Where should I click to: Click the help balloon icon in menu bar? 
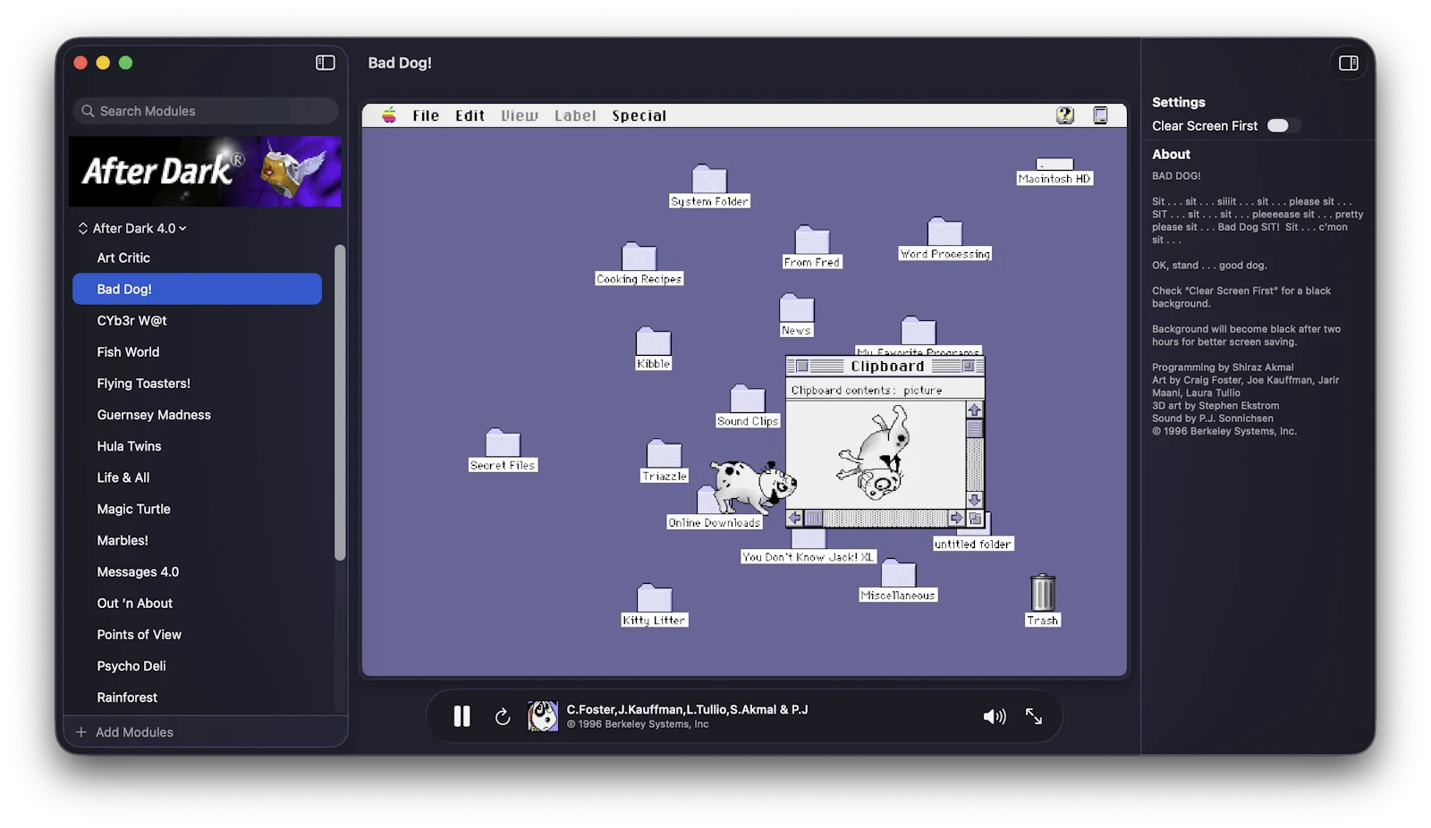pyautogui.click(x=1064, y=115)
